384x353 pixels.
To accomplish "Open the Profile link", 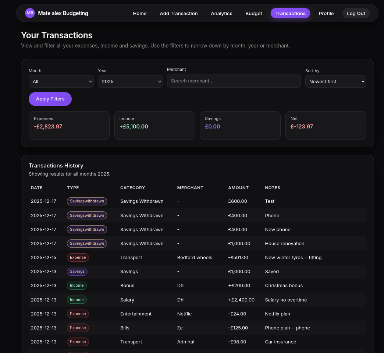I will click(x=326, y=13).
